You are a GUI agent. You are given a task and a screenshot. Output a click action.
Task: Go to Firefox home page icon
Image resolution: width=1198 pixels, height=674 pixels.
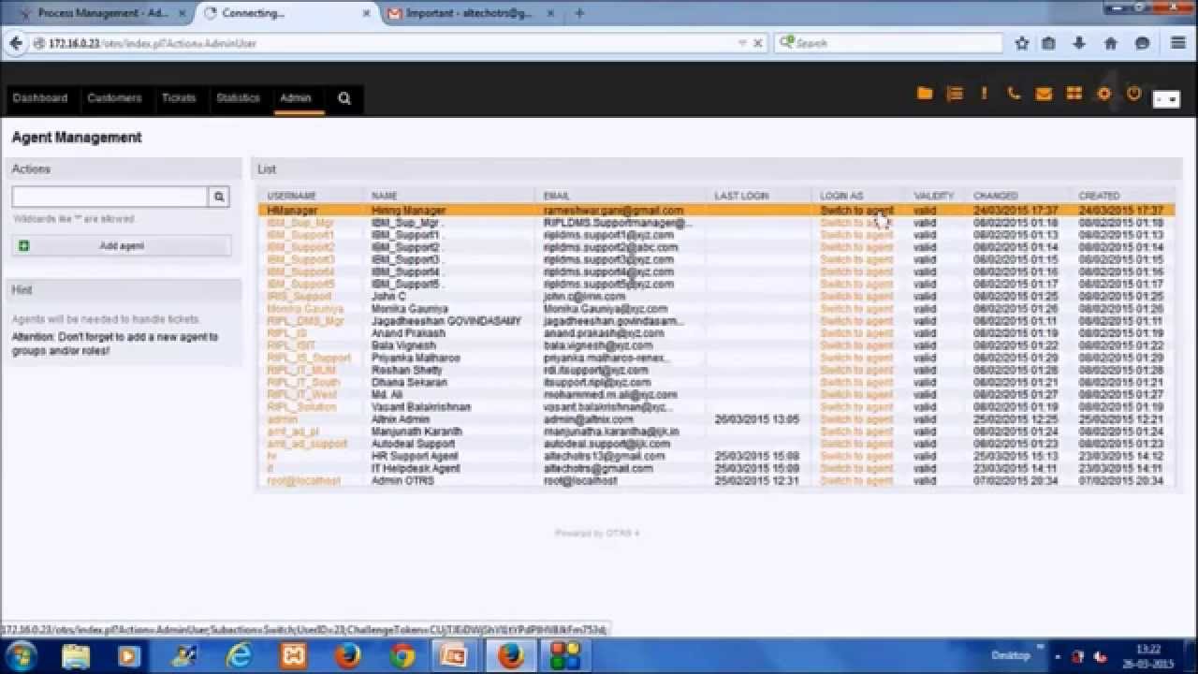(x=1111, y=43)
